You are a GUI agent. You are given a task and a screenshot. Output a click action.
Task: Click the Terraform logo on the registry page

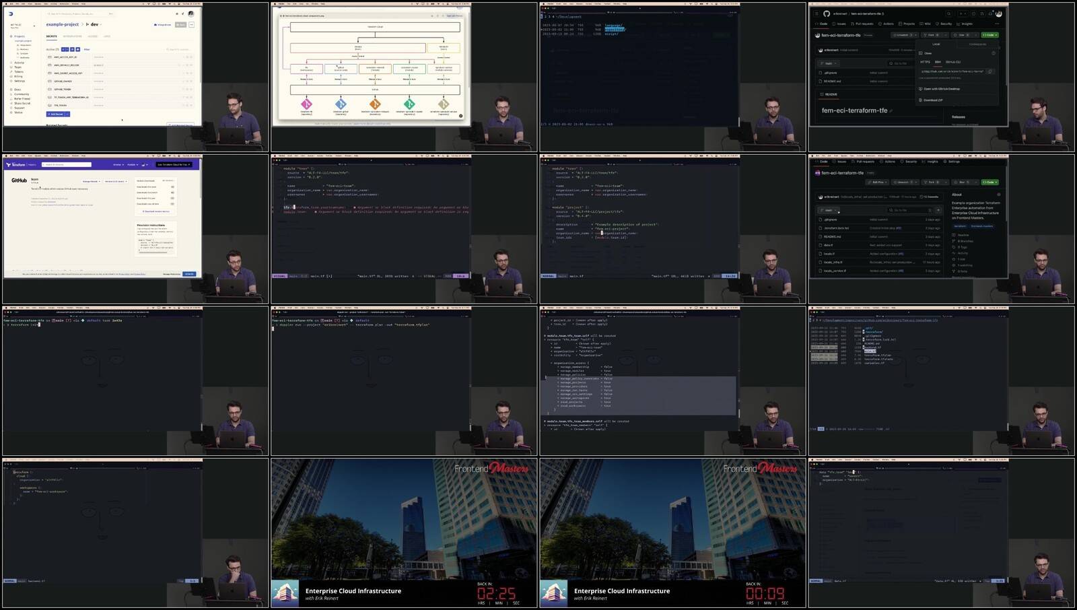coord(16,164)
